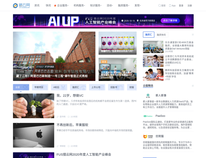Click the grid icon next to 融资快讯

tap(193, 34)
